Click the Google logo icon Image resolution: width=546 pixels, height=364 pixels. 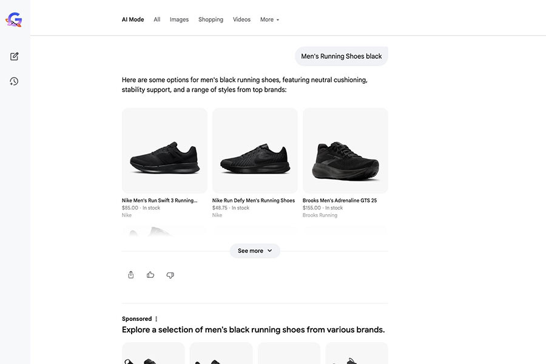14,19
